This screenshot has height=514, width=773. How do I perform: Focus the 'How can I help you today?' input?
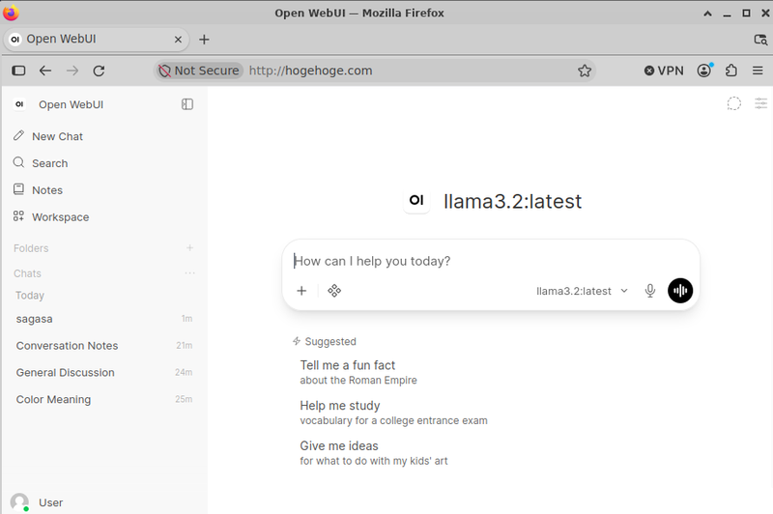pyautogui.click(x=491, y=261)
